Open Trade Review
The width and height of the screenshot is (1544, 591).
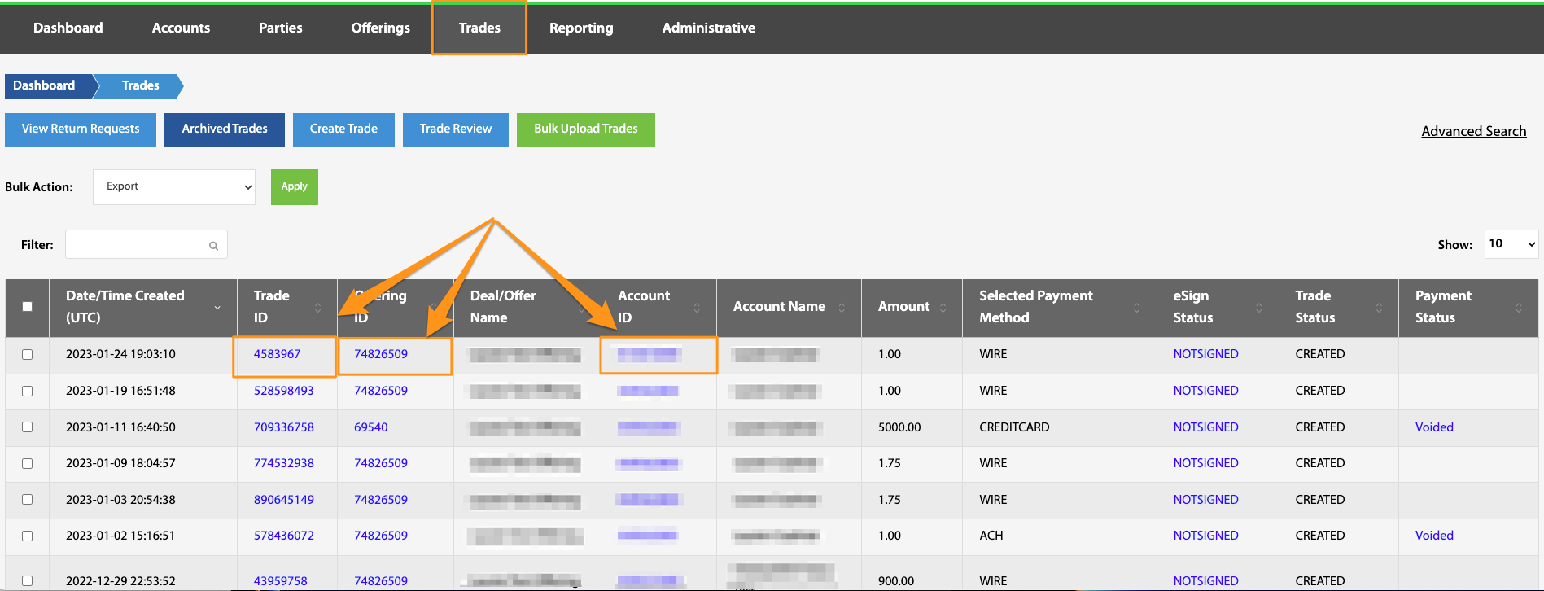tap(456, 129)
